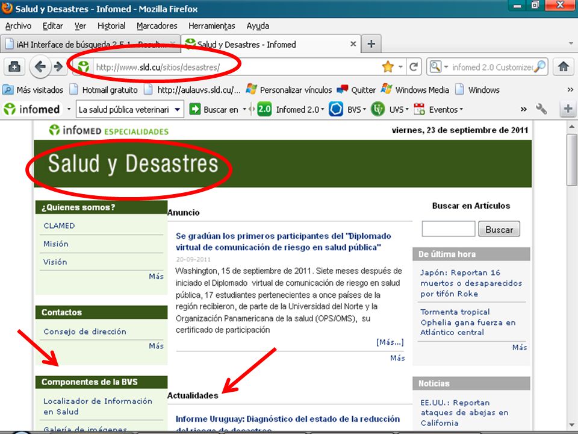Click the site identity icon in address bar
578x434 pixels.
(x=83, y=67)
